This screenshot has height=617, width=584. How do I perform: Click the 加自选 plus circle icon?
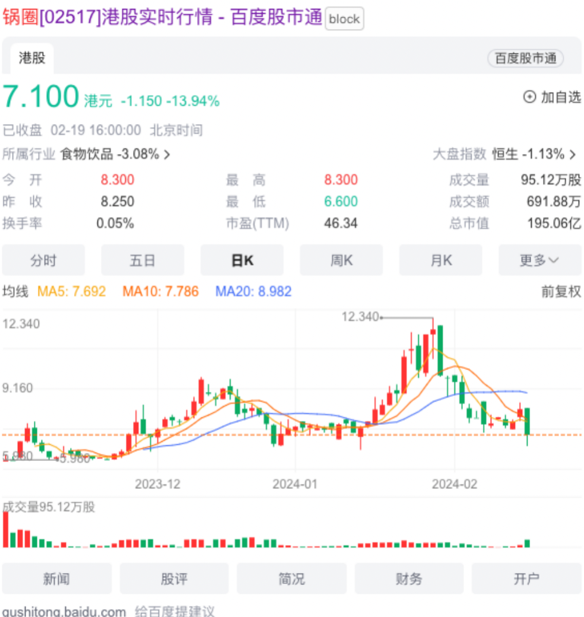(x=529, y=97)
